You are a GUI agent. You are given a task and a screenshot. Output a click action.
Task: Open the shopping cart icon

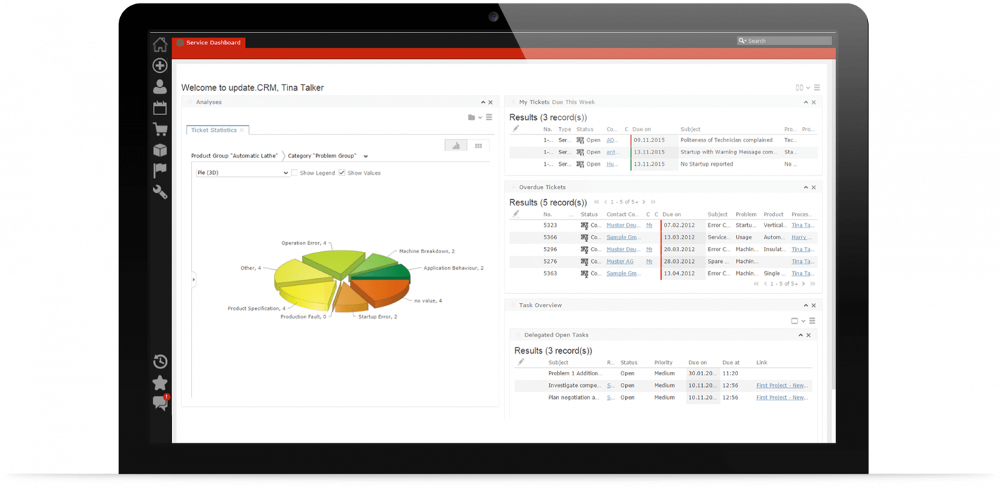coord(160,129)
